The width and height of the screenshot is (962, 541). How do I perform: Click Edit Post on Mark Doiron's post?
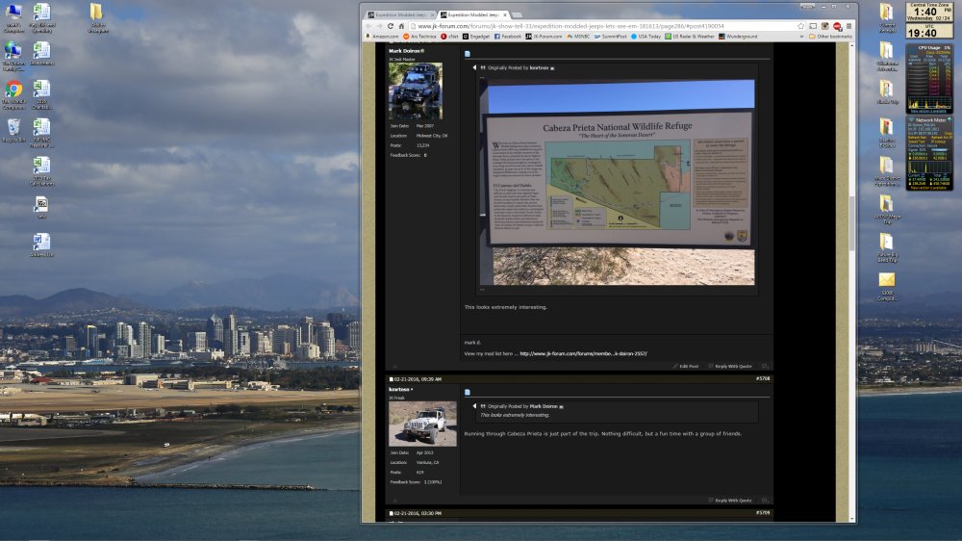pos(687,366)
